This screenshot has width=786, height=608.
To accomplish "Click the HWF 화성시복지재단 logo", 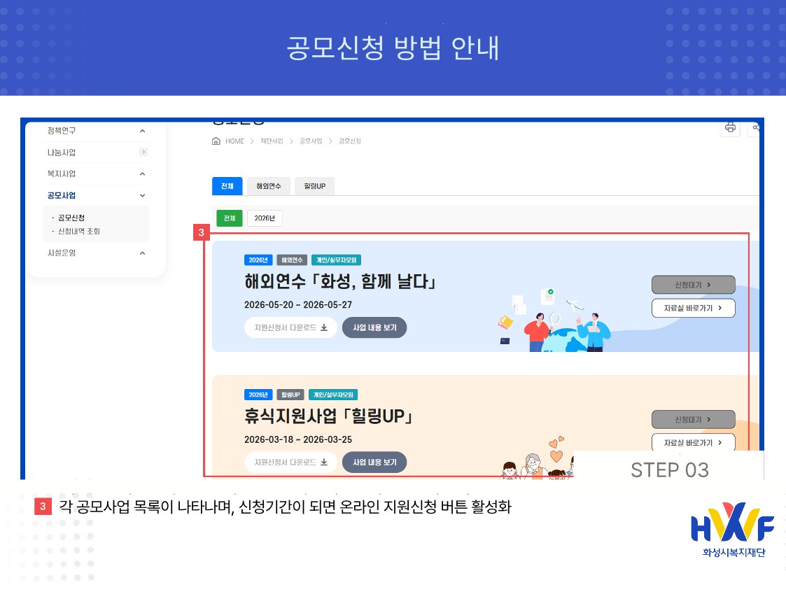I will tap(731, 530).
